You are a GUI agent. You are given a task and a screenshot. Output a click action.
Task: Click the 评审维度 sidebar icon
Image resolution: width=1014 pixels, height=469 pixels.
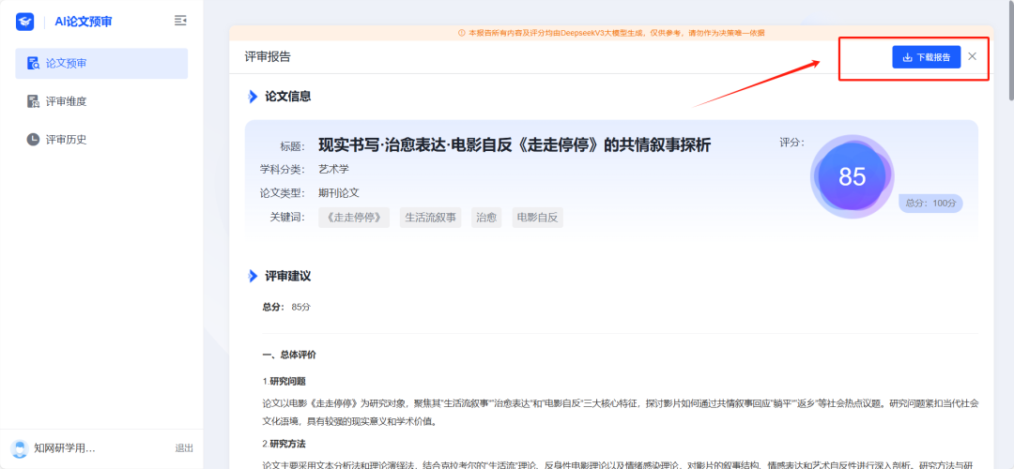(x=34, y=101)
